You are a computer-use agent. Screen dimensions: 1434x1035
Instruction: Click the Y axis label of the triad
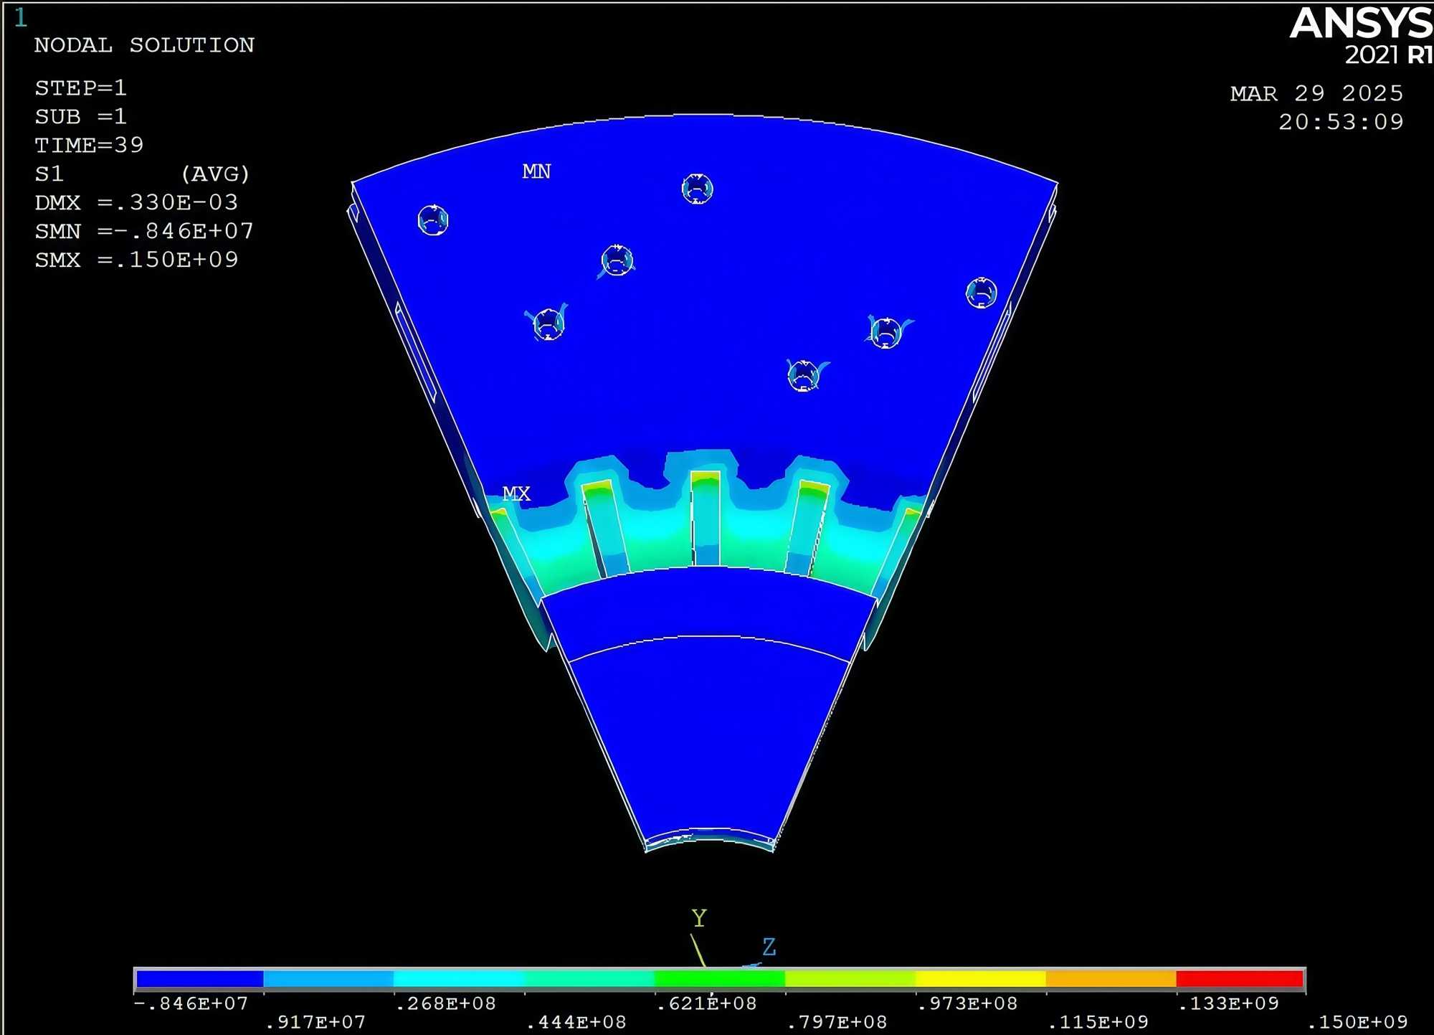click(699, 918)
